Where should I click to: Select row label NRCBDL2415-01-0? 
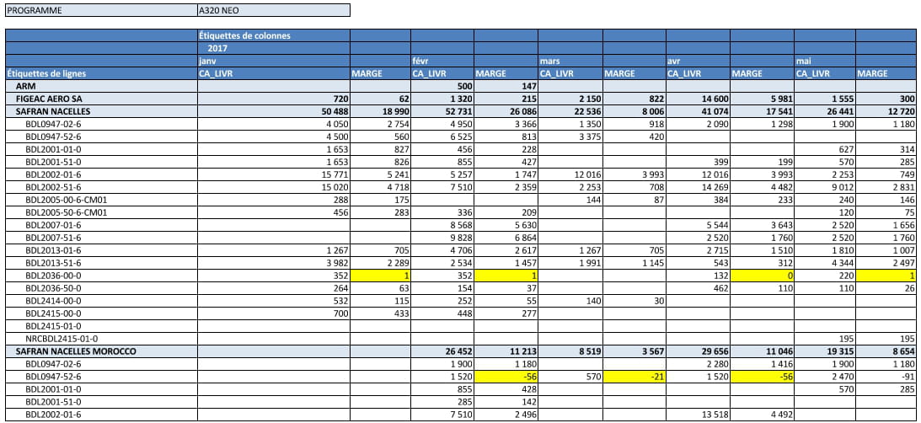coord(102,339)
